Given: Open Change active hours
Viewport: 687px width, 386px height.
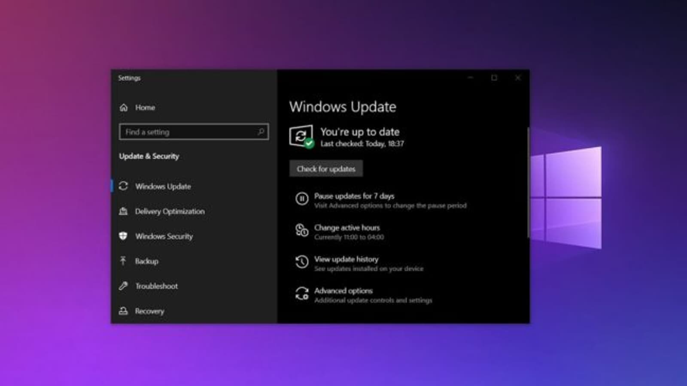Looking at the screenshot, I should pyautogui.click(x=347, y=228).
